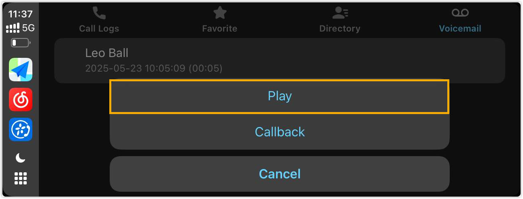Choose Callback in the action sheet
This screenshot has height=199, width=523.
click(x=279, y=132)
